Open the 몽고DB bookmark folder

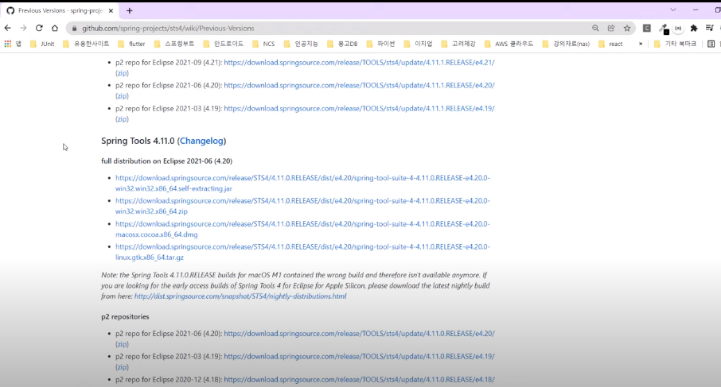342,44
